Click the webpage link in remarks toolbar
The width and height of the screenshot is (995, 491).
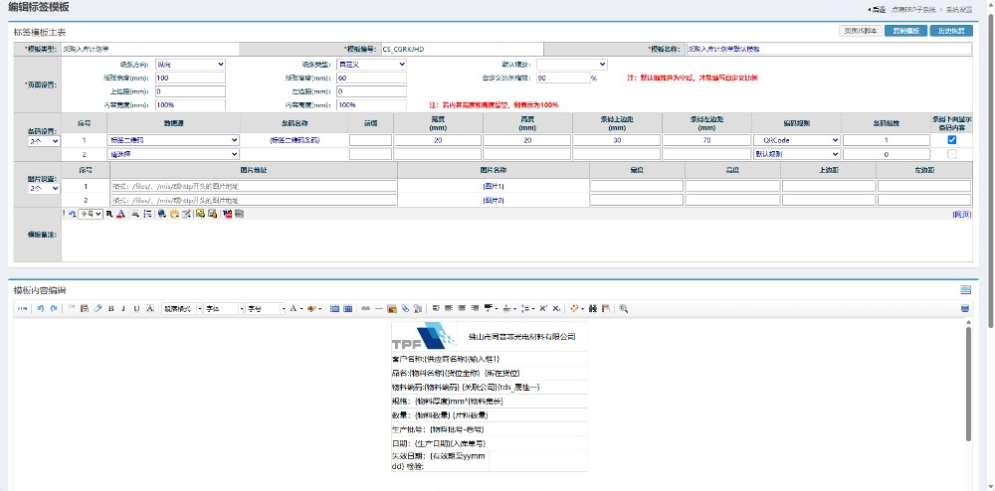coord(962,214)
